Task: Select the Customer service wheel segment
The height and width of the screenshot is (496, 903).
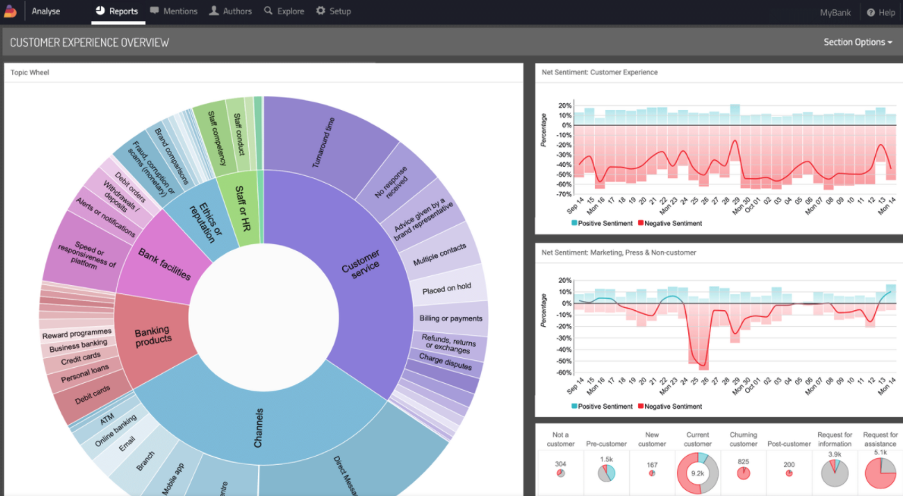Action: (360, 263)
